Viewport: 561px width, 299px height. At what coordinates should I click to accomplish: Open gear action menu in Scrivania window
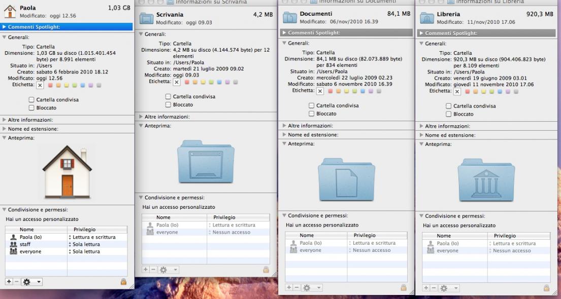pyautogui.click(x=168, y=270)
